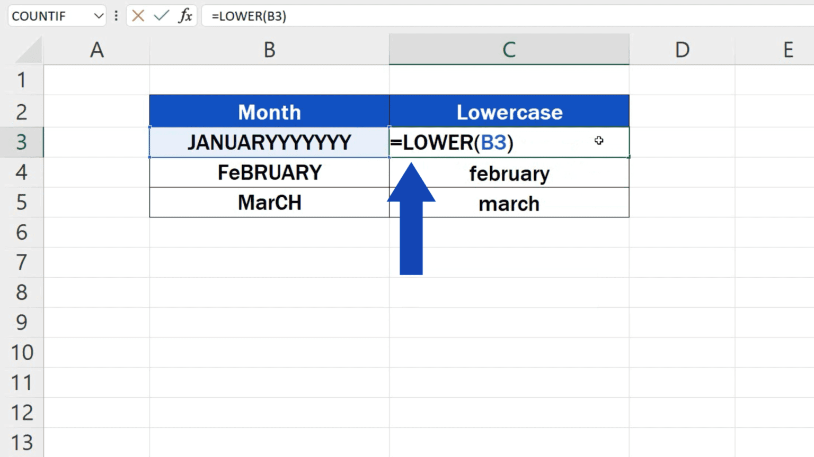The width and height of the screenshot is (814, 457).
Task: Select column C header
Action: click(x=508, y=50)
